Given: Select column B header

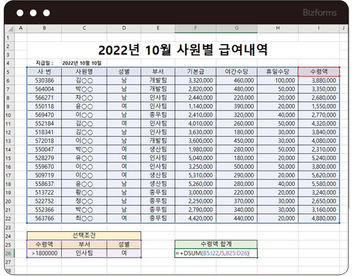Looking at the screenshot, I should (x=44, y=29).
